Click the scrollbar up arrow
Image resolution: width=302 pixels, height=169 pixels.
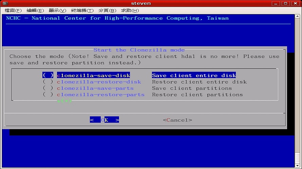tap(297, 16)
